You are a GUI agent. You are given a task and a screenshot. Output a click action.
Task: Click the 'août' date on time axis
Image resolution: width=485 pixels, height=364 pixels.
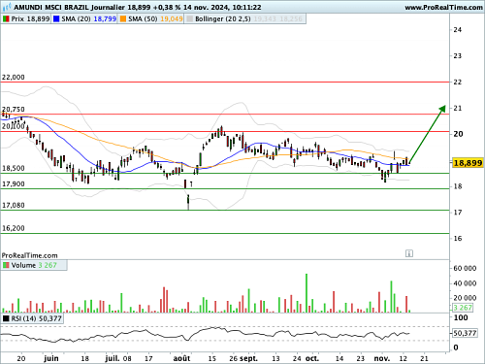181,358
